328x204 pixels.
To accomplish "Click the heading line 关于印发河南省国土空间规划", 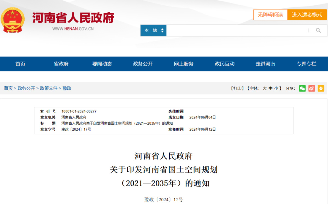I will pos(164,170).
